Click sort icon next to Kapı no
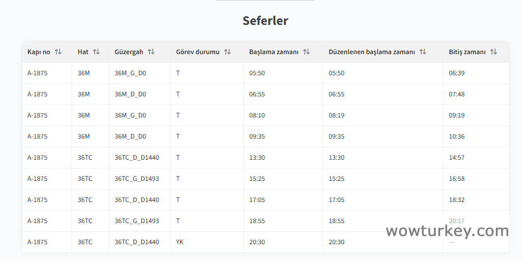Screen dimensions: 523x261 58,52
